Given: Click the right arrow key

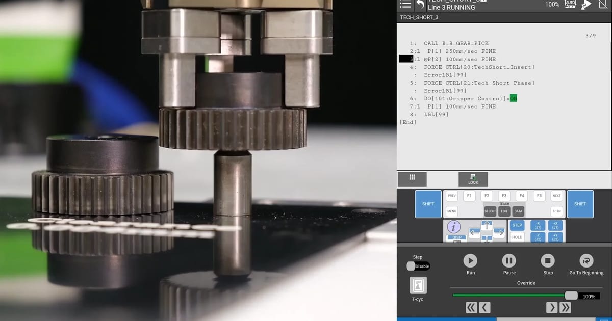Looking at the screenshot, I should [499, 233].
